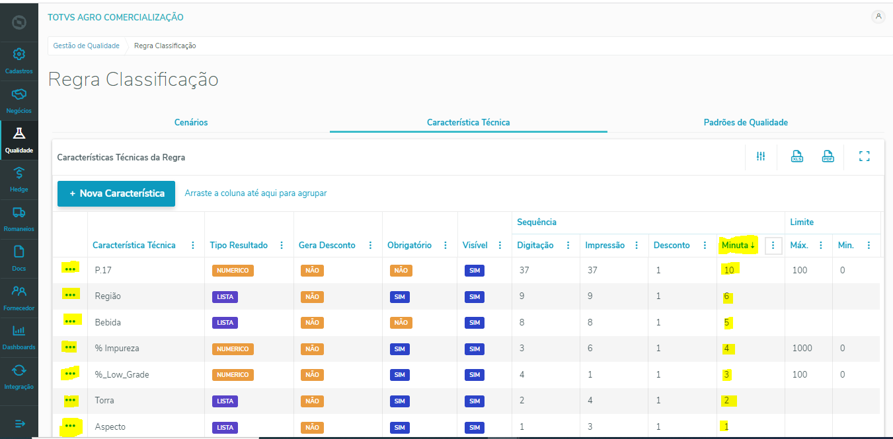Expand the sidebar with arrow icon

(x=19, y=423)
